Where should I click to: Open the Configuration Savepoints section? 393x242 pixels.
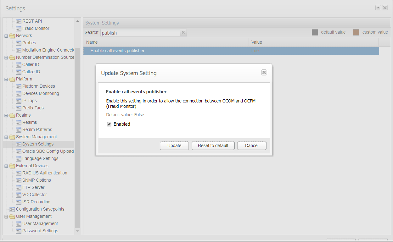(42, 209)
